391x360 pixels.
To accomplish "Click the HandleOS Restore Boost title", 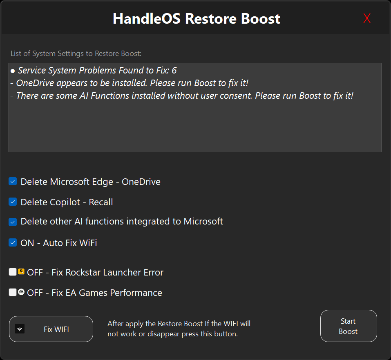I will pos(197,18).
